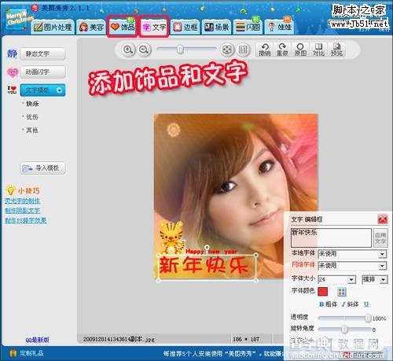Click the QQ最新版 link
Image resolution: width=393 pixels, height=361 pixels.
pos(37,340)
